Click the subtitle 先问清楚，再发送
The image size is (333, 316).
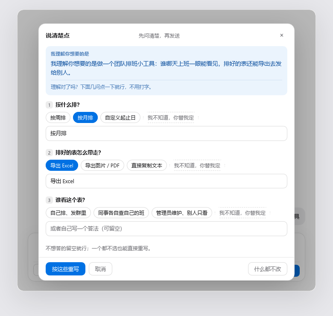tap(159, 36)
